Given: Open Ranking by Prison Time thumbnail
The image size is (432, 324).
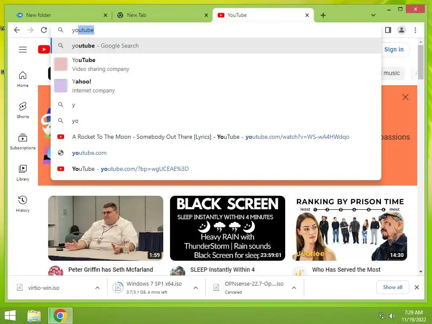Looking at the screenshot, I should [x=349, y=228].
